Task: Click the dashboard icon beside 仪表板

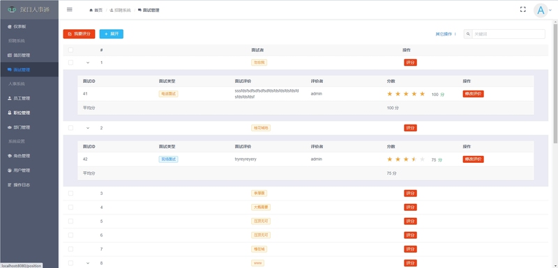Action: point(10,26)
